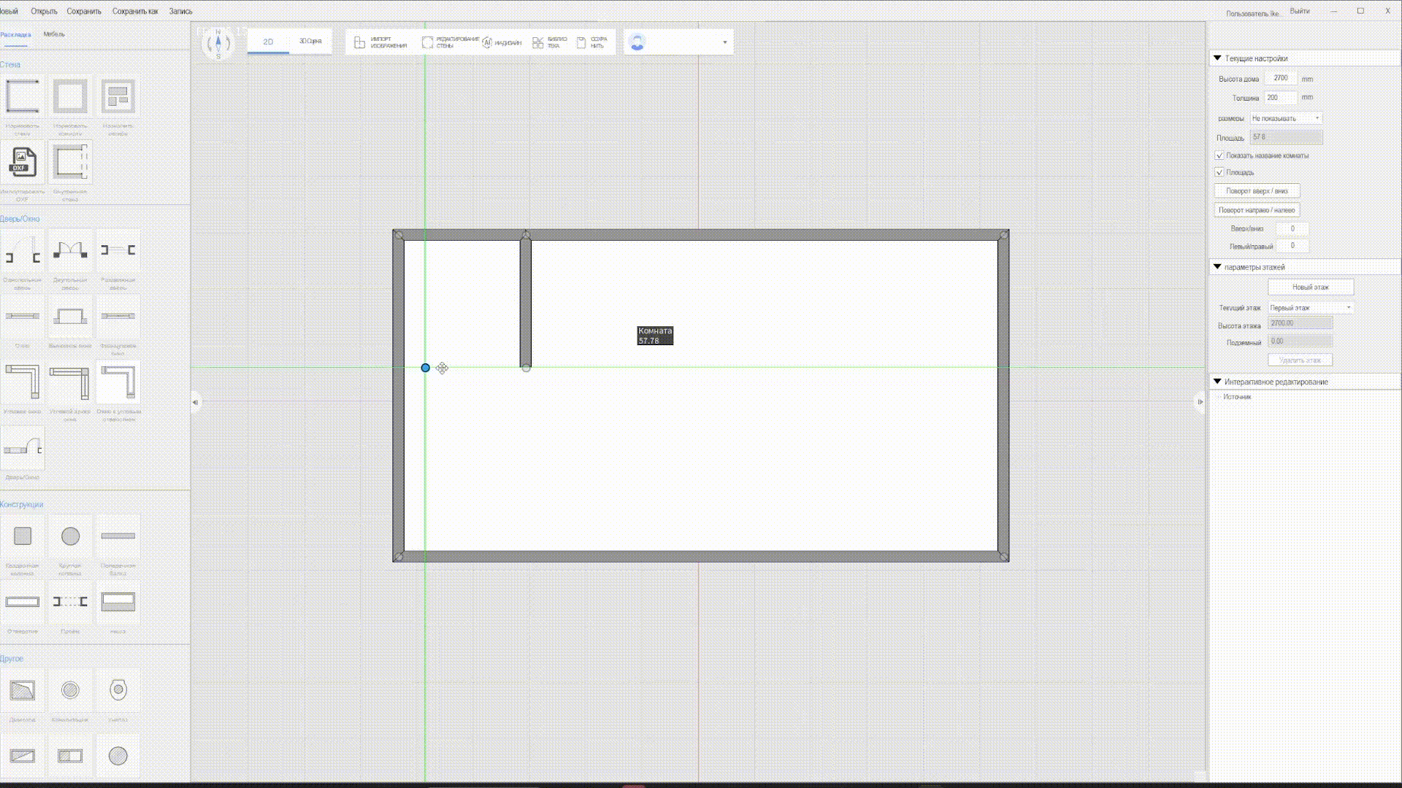Toggle 'Показать название комнаты' checkbox

point(1219,155)
